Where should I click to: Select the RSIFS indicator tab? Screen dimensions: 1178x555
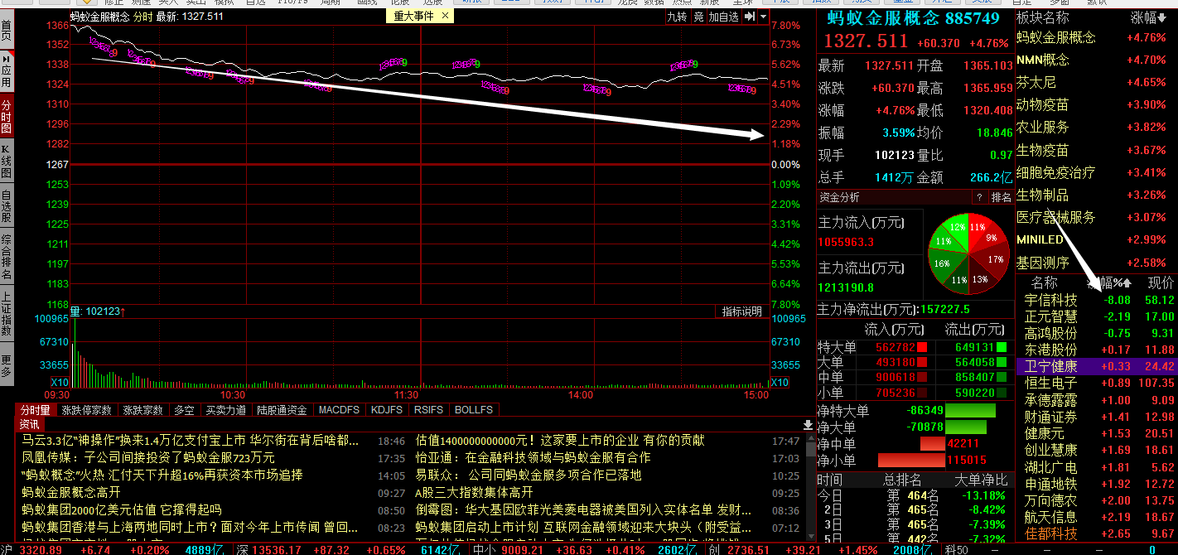coord(429,410)
